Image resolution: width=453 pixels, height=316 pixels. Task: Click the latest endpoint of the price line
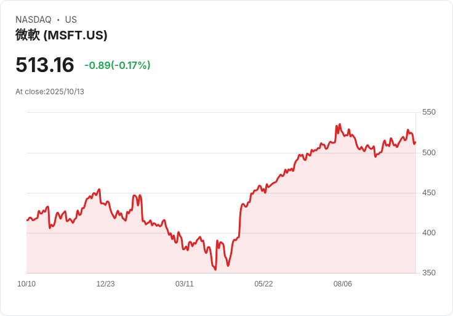tap(415, 143)
